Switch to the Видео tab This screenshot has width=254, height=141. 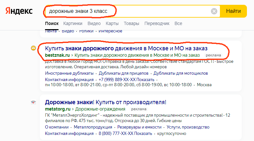point(94,23)
